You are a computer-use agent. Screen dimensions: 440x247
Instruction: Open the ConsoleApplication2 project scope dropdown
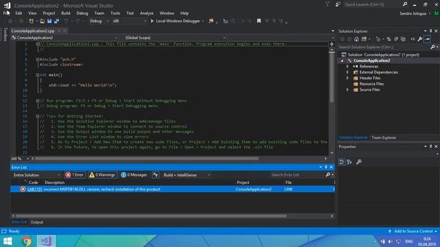[65, 38]
